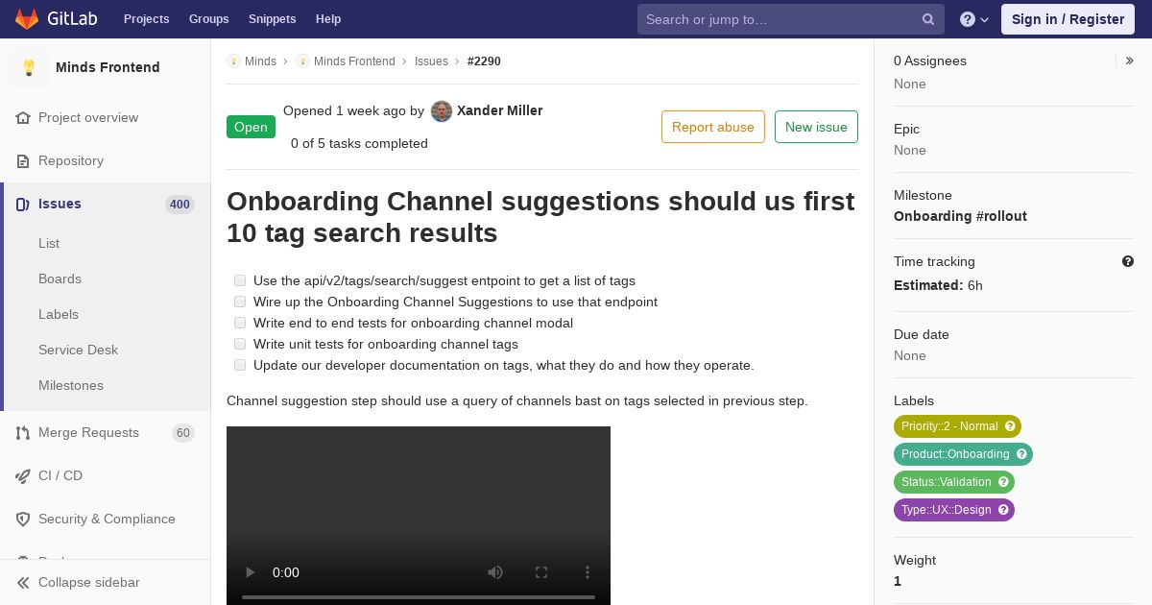
Task: Click the Status::Validation label
Action: tap(947, 482)
